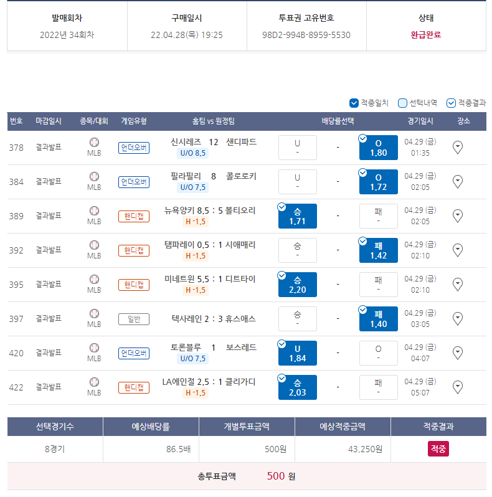The width and height of the screenshot is (492, 497).
Task: Click purchase time 22.04.28(목) 19:25
Action: [x=187, y=35]
